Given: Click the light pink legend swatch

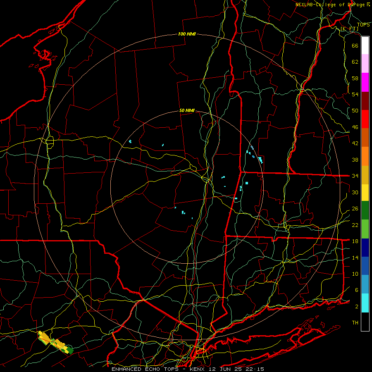Looking at the screenshot, I should 365,63.
